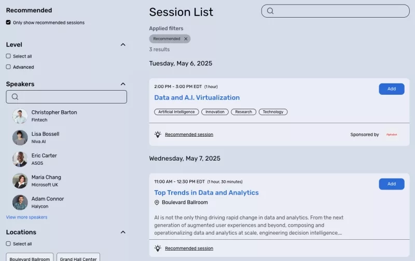
Task: Click the Boulevard Ballroom venue text on session
Action: coord(185,202)
